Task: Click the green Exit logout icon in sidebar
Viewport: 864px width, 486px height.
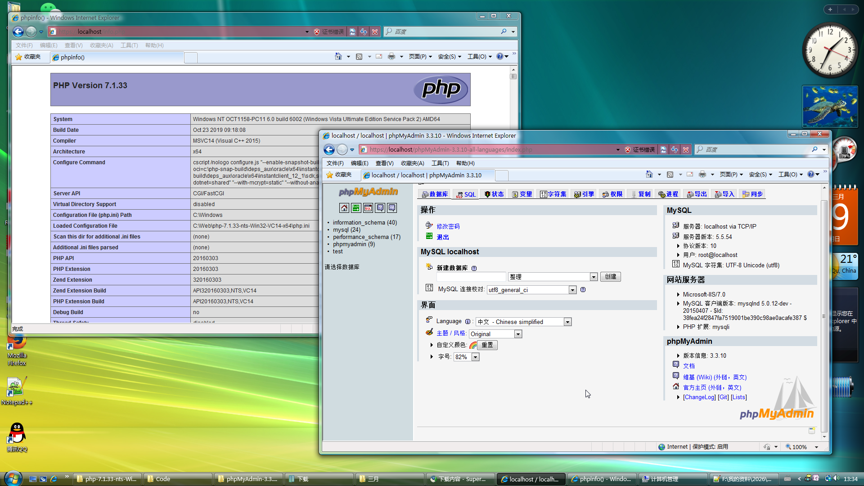Action: coord(356,208)
